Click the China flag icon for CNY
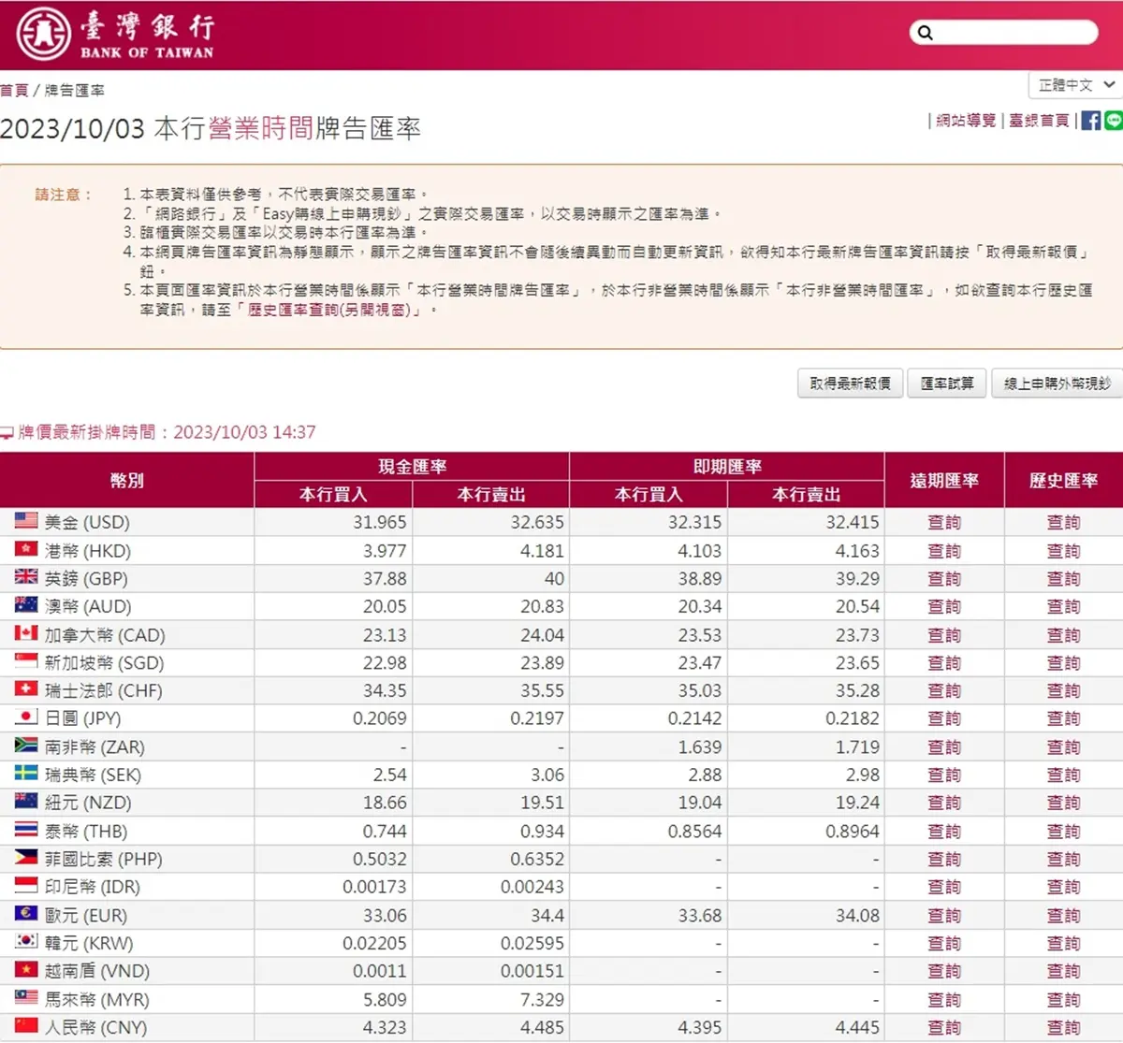The image size is (1123, 1043). click(x=26, y=1026)
